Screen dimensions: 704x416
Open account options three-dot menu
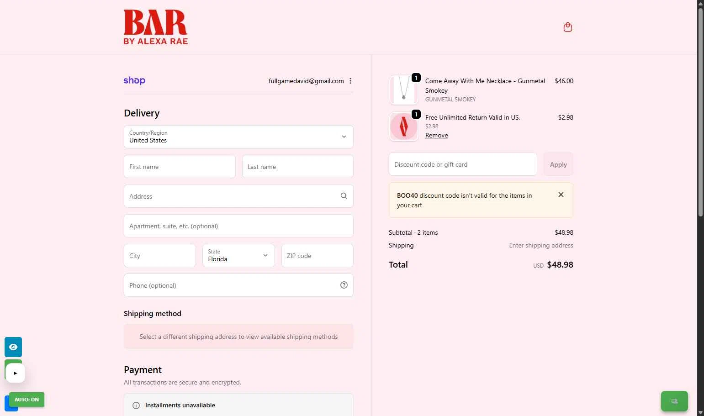click(x=350, y=81)
